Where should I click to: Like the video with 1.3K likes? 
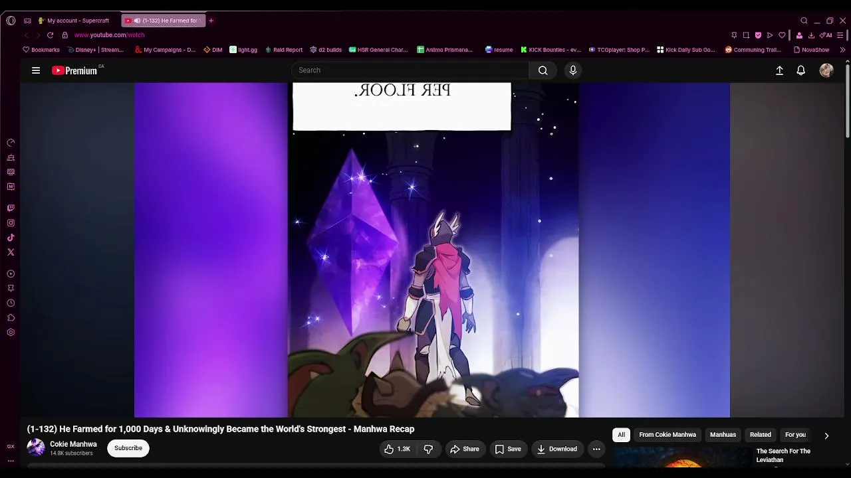coord(397,449)
